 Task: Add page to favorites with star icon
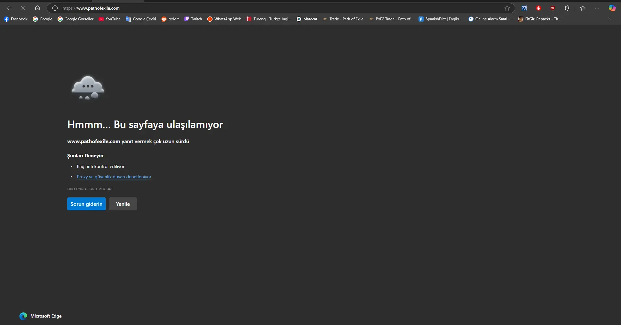pos(507,8)
